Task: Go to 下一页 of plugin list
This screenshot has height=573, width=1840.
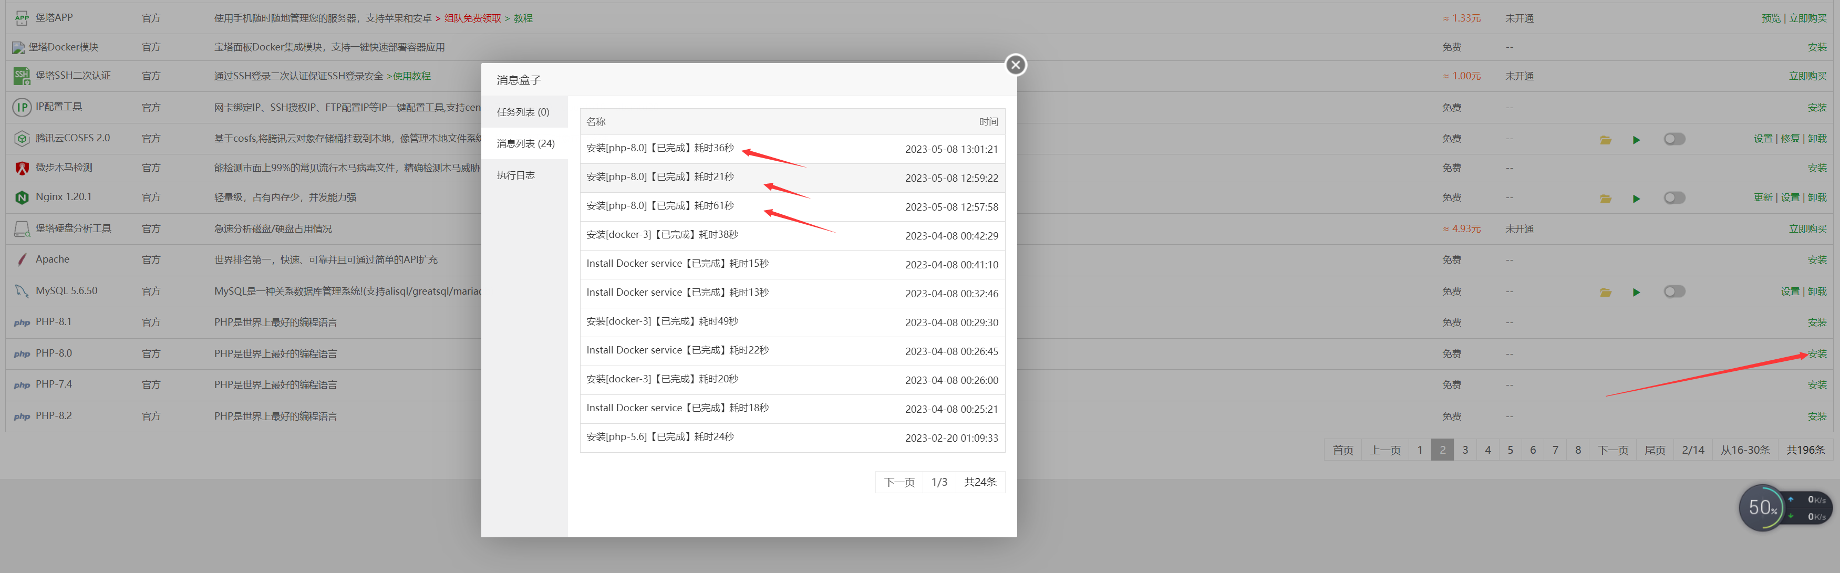Action: pyautogui.click(x=1612, y=450)
